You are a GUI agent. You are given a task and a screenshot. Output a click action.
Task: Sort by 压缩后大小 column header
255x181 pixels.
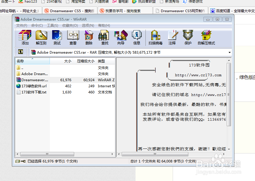(84, 61)
